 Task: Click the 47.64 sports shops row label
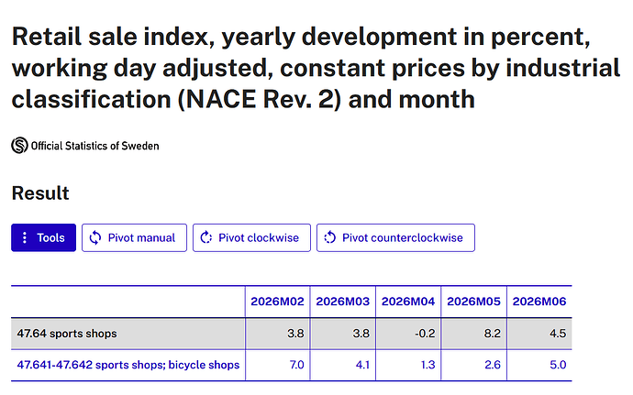pyautogui.click(x=67, y=334)
